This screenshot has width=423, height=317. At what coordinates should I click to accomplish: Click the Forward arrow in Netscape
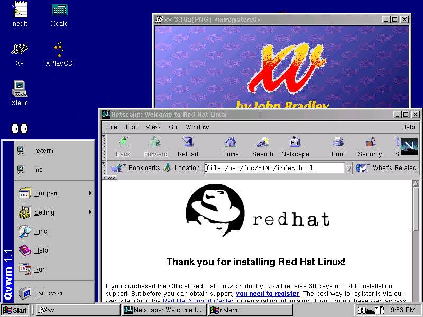pos(155,147)
